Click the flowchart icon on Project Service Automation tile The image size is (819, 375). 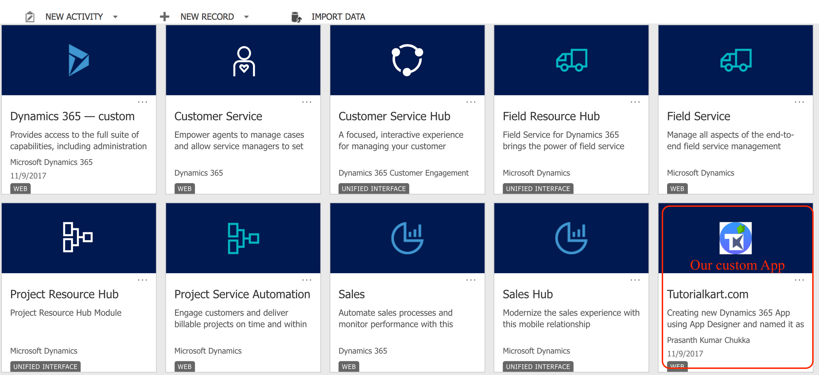click(243, 237)
